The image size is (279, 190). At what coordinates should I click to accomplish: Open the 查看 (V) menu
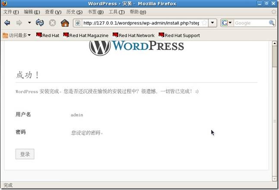pos(53,12)
